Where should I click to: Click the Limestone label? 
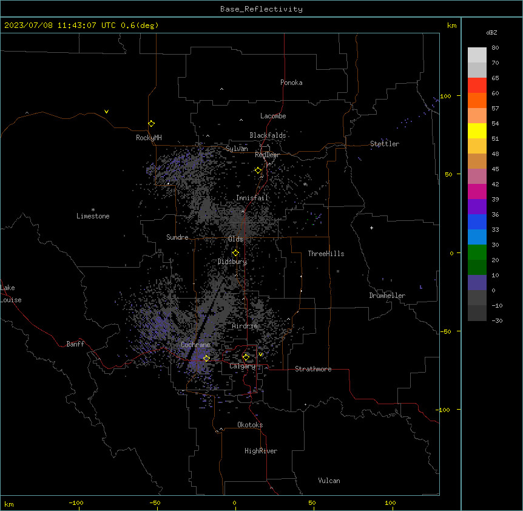[93, 216]
